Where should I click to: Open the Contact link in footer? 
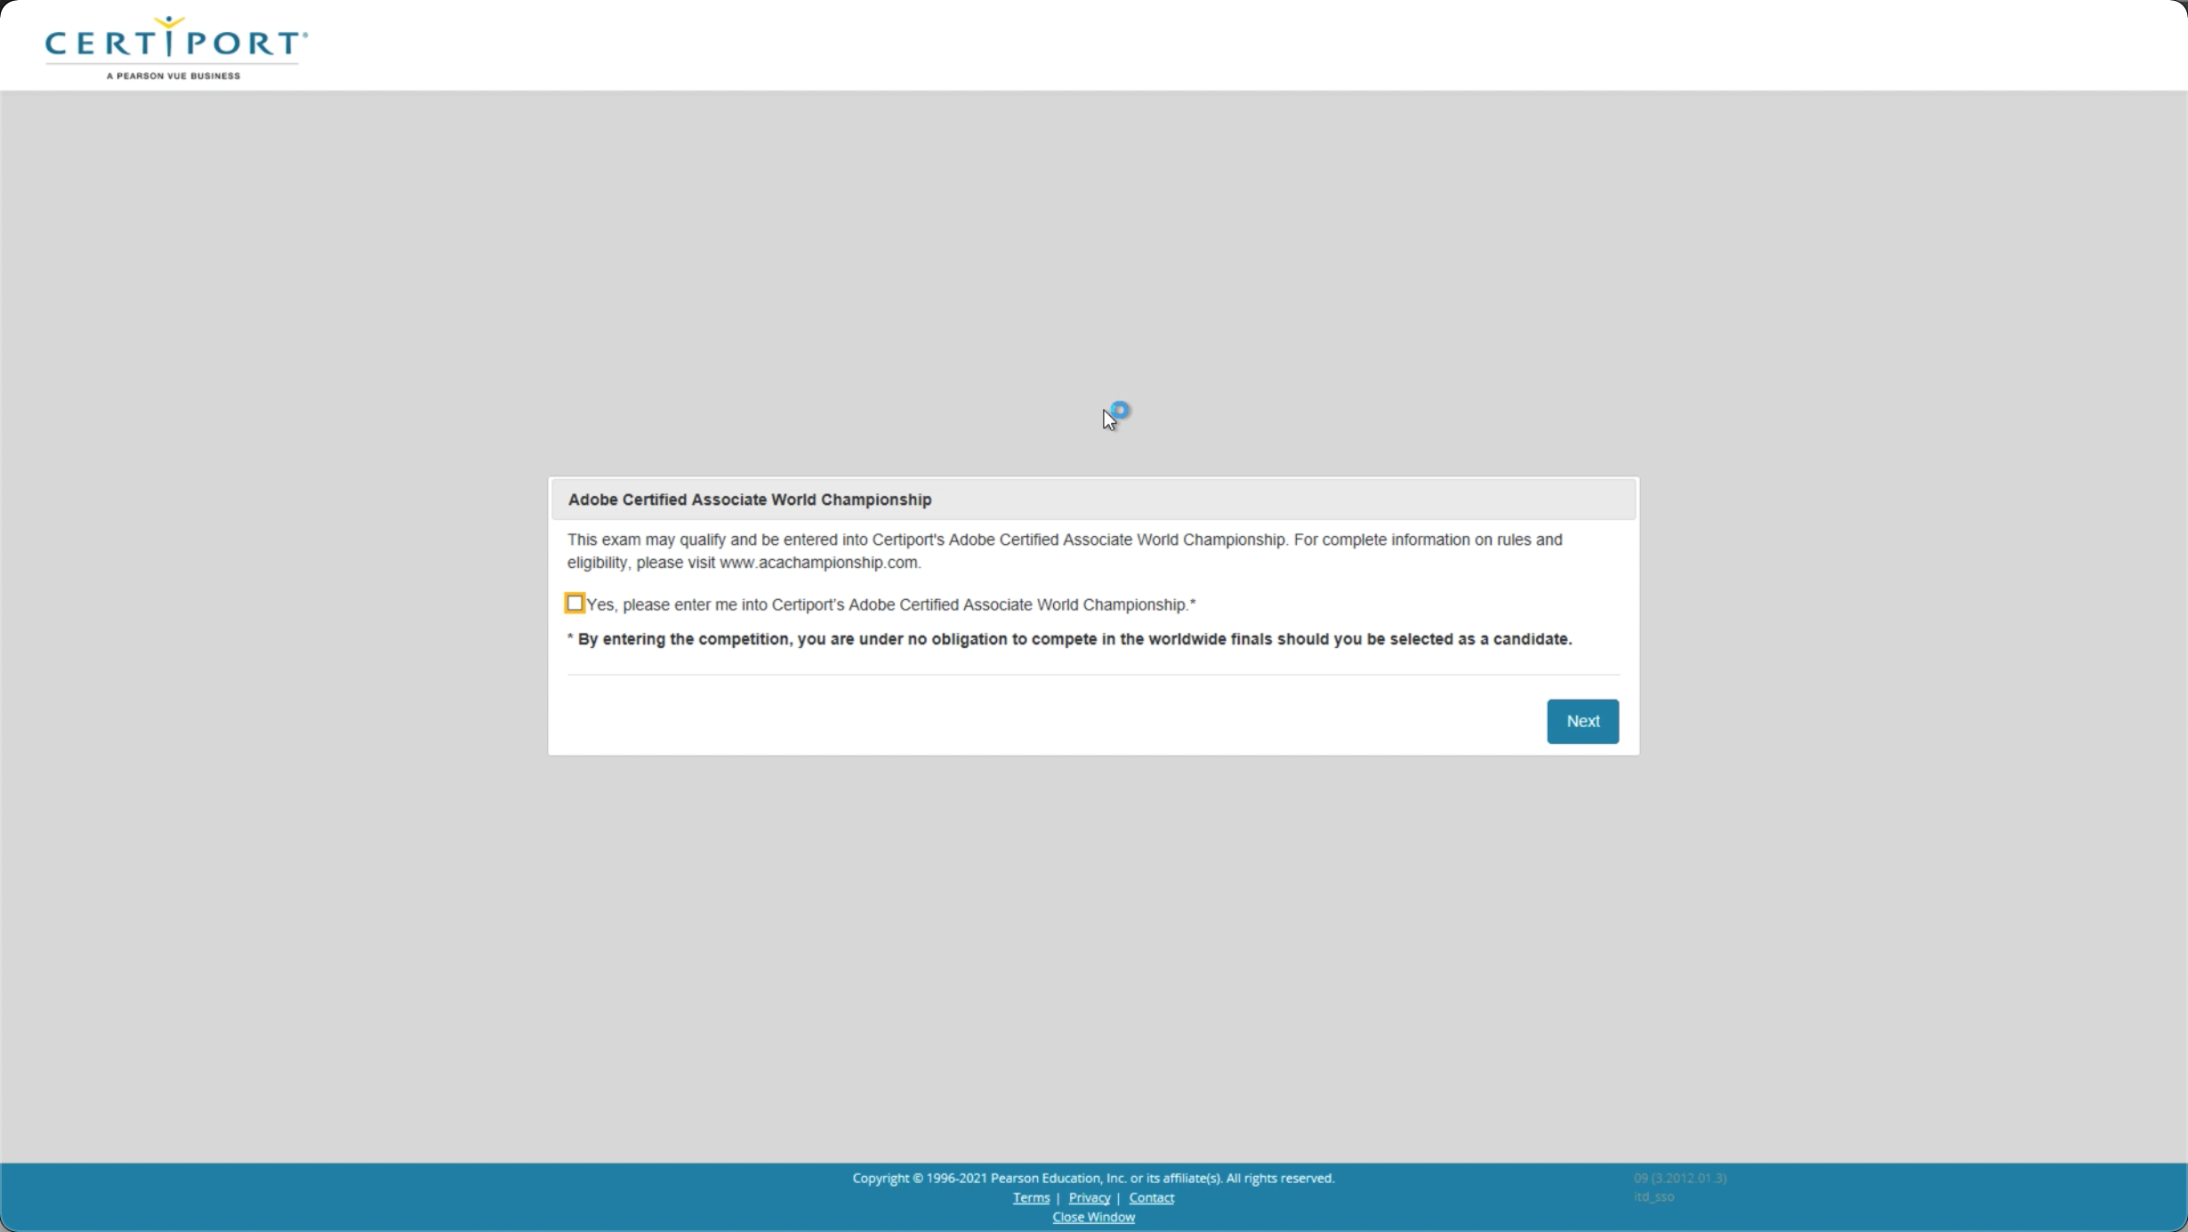(x=1151, y=1197)
